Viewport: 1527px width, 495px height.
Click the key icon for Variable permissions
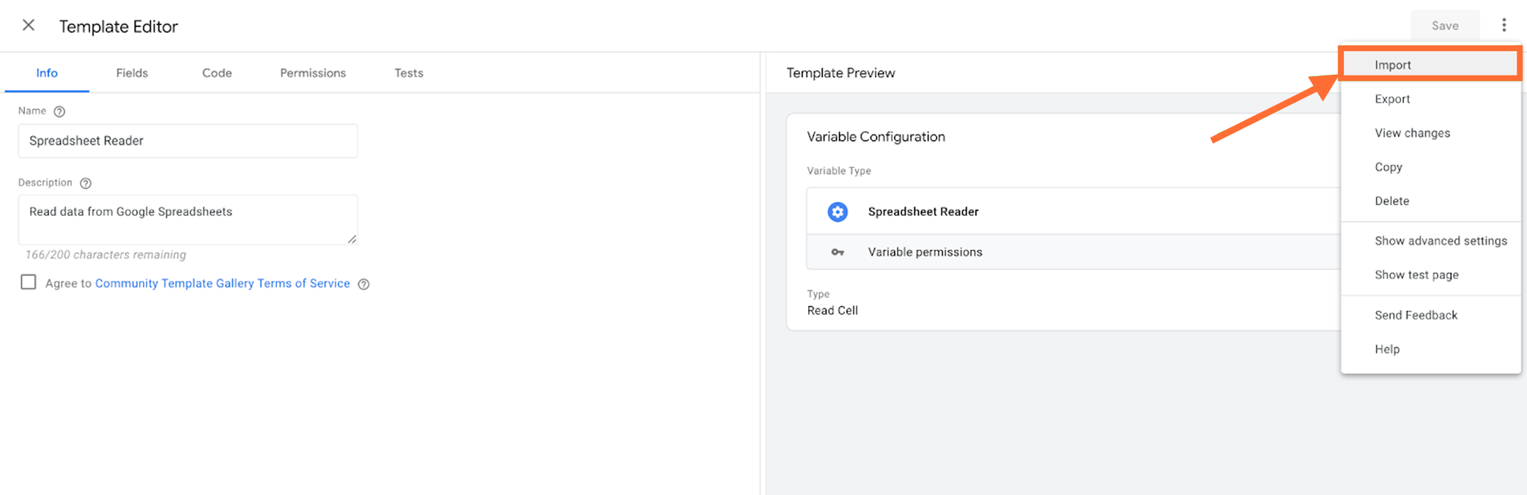(838, 252)
